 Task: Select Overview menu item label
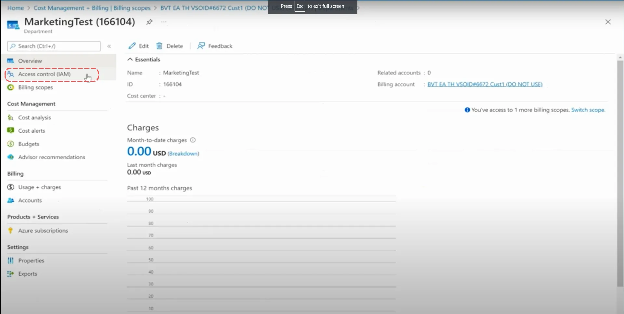point(30,61)
